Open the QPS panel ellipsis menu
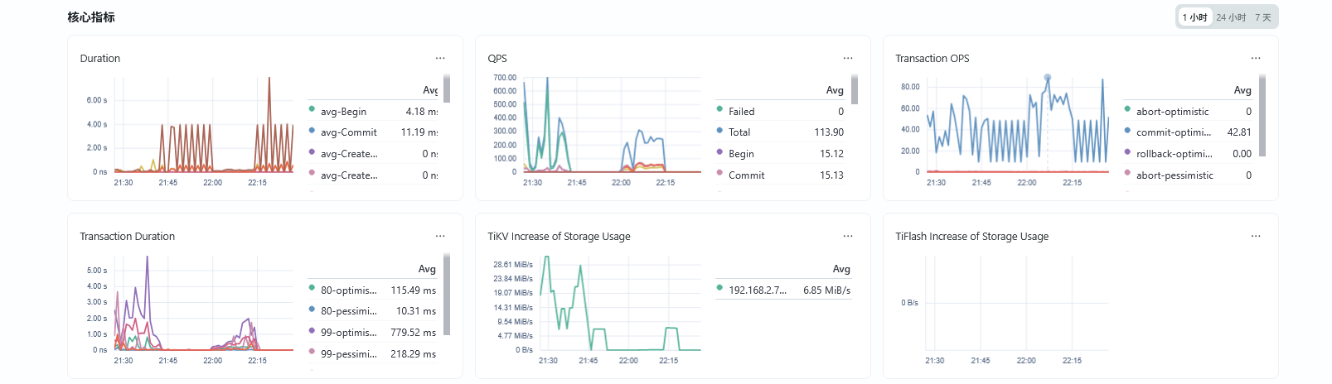The image size is (1332, 384). [848, 58]
